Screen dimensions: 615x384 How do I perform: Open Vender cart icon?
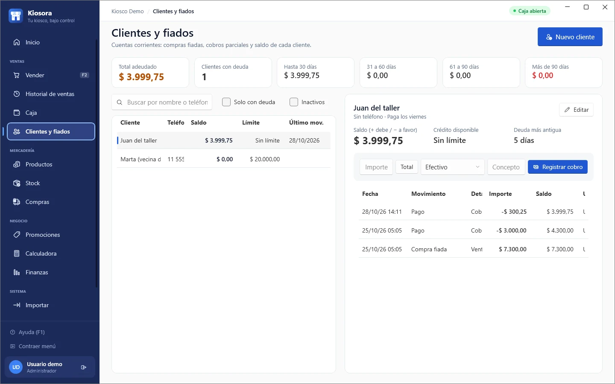[17, 75]
